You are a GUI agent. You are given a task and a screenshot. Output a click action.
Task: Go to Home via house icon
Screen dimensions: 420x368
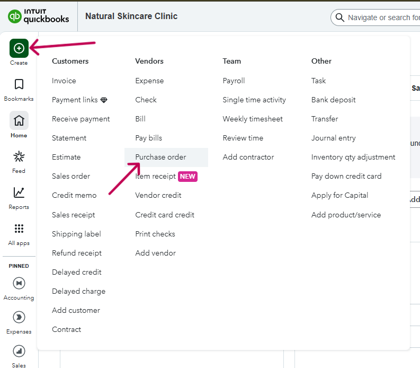pyautogui.click(x=19, y=121)
